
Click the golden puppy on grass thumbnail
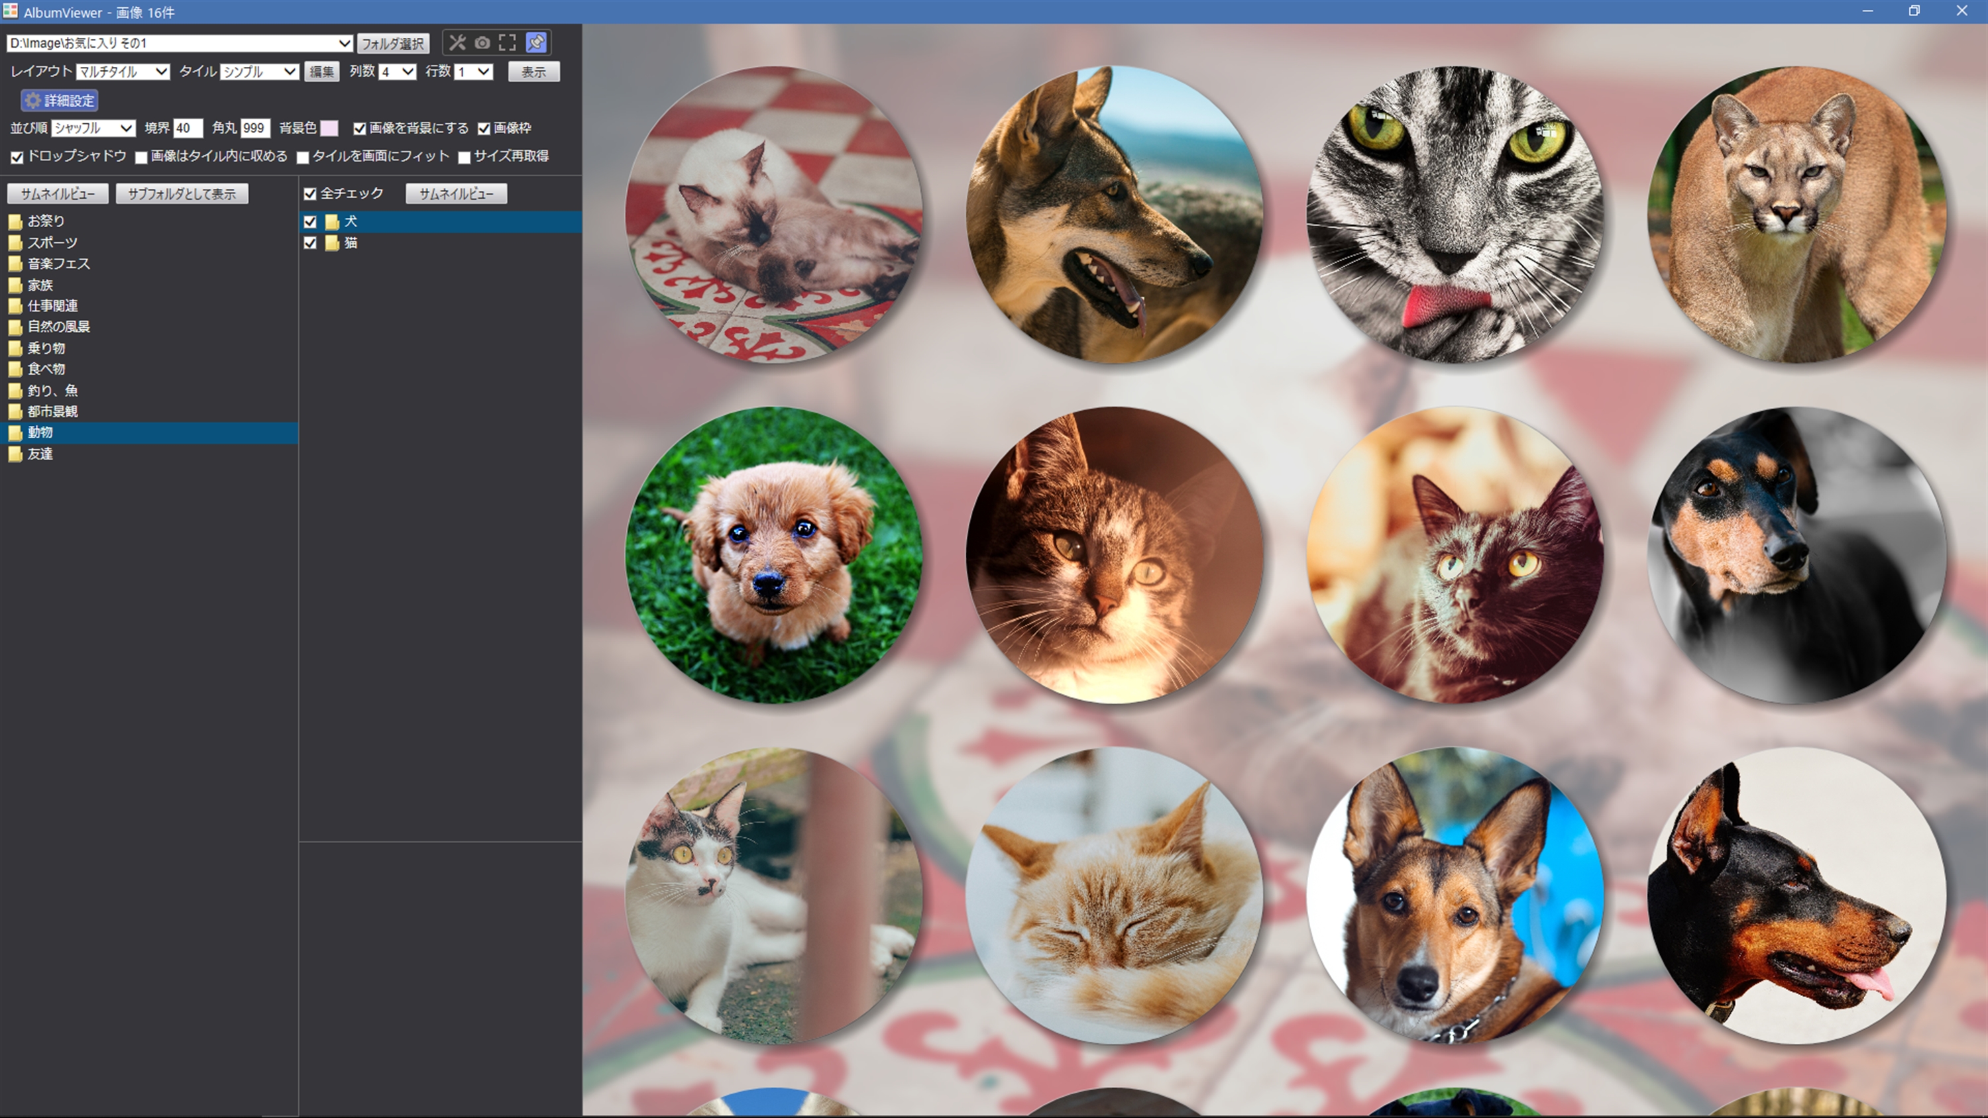click(773, 555)
